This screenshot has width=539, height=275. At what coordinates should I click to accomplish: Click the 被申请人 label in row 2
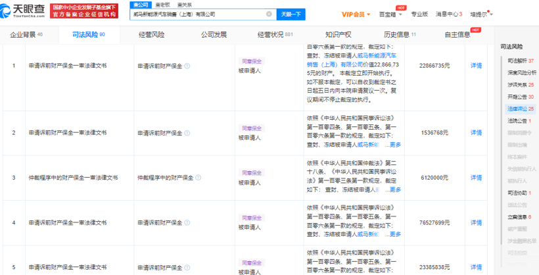pos(250,137)
